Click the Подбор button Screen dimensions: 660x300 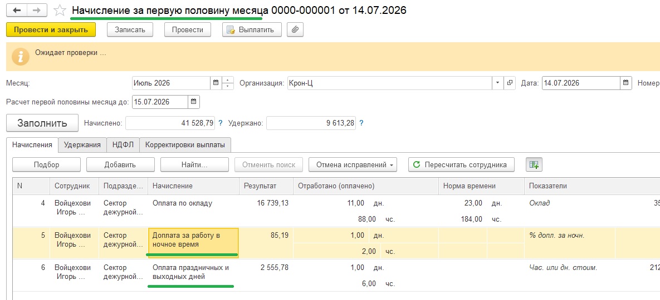pos(46,165)
